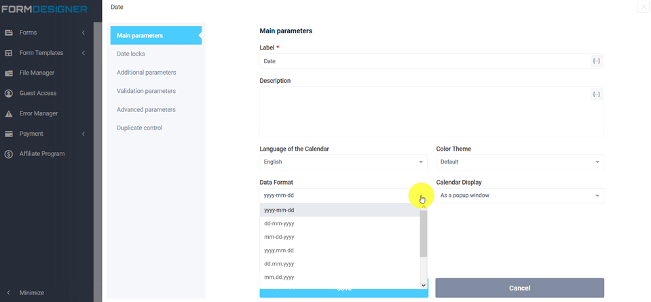The height and width of the screenshot is (302, 651).
Task: Click the Cancel button
Action: 519,288
